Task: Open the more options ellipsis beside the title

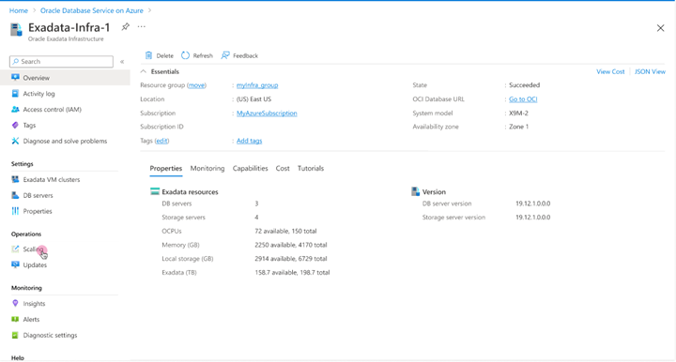Action: 142,26
